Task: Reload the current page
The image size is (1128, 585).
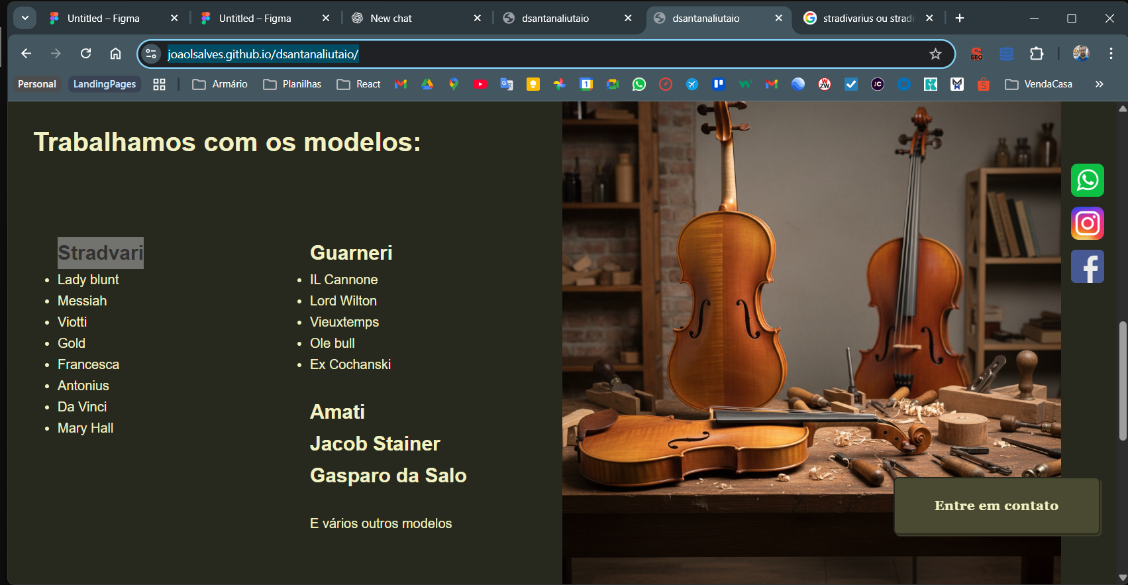Action: (85, 54)
